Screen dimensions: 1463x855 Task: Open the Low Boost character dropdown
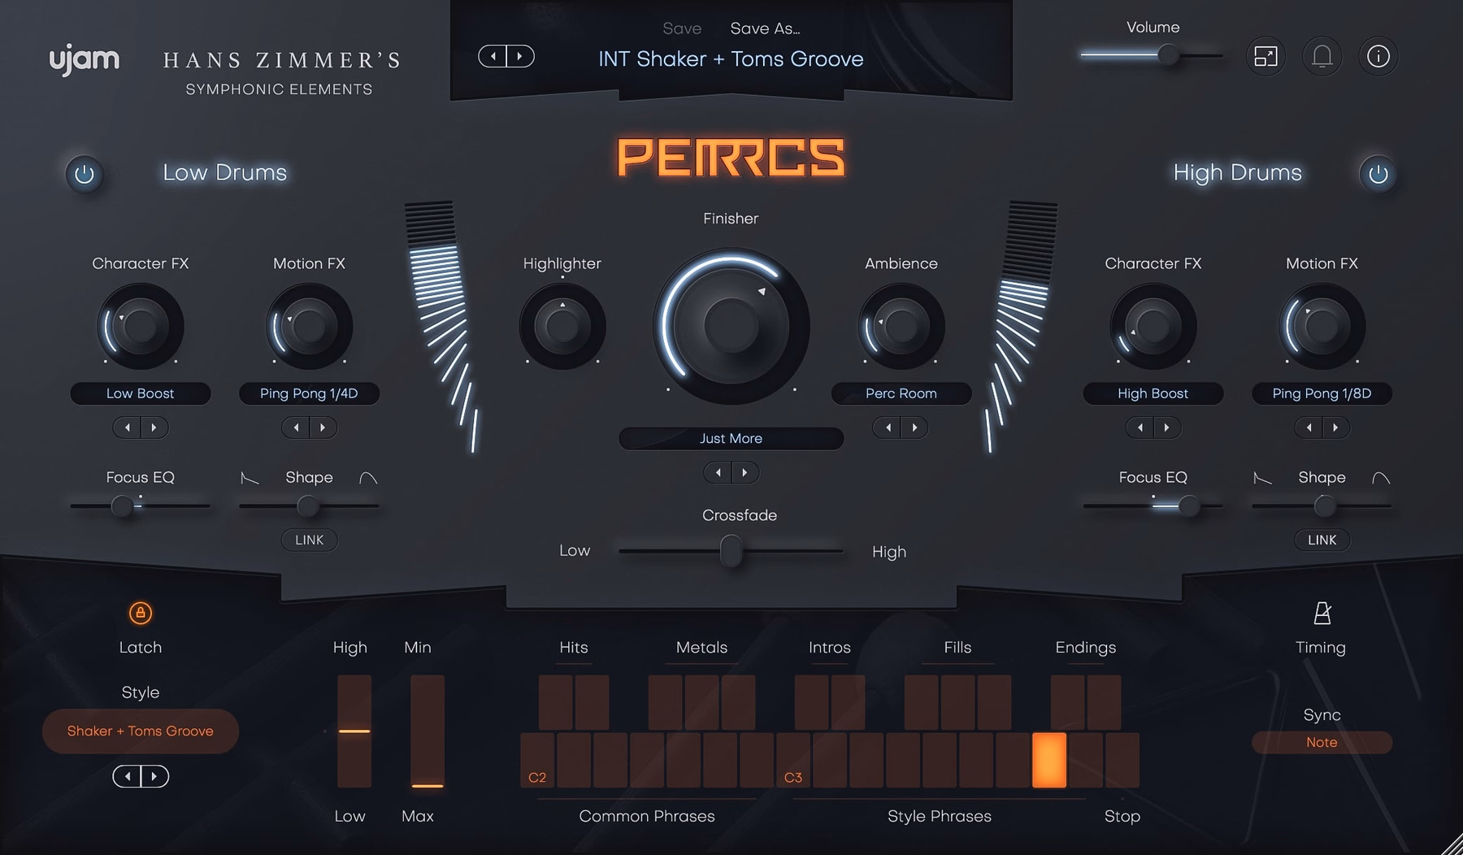pos(141,393)
